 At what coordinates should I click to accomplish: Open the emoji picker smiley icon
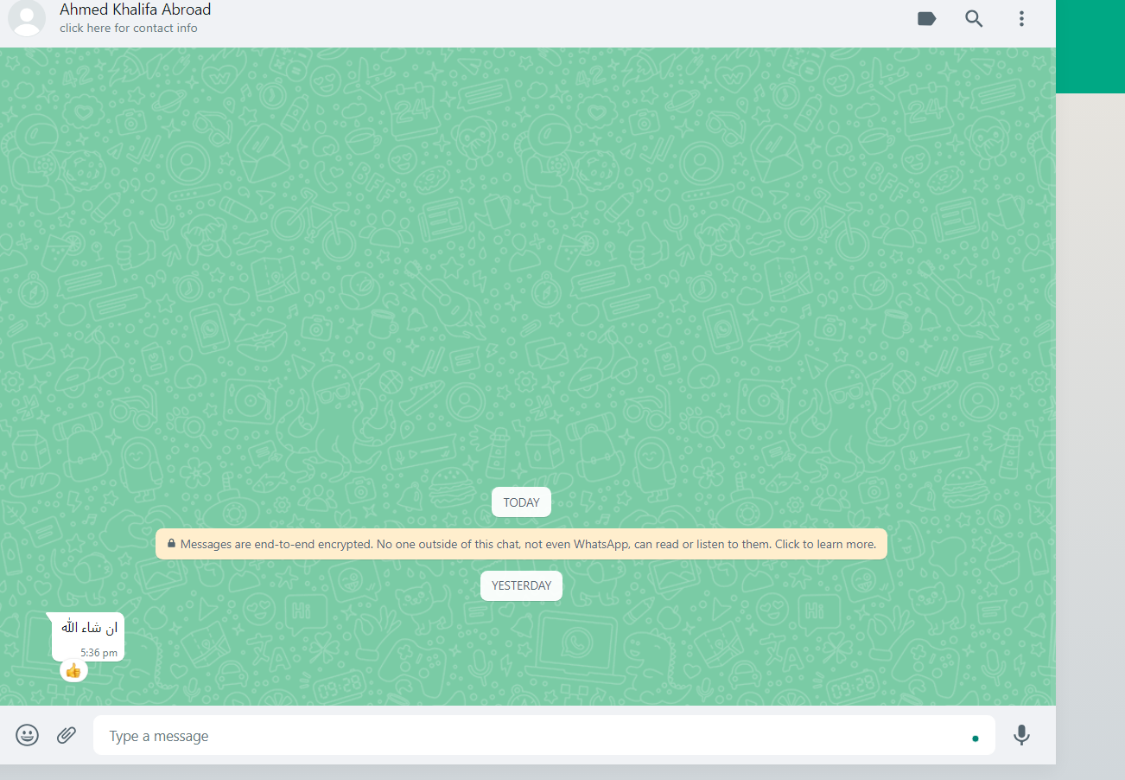click(28, 735)
